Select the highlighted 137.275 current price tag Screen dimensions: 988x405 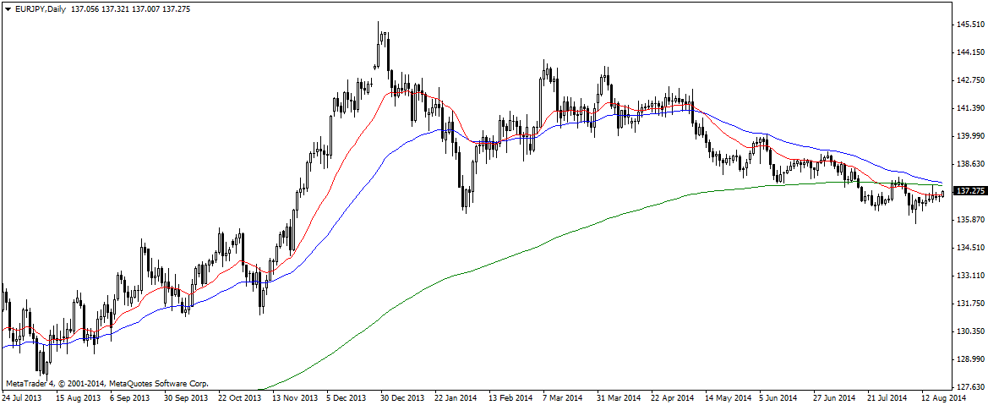(969, 191)
